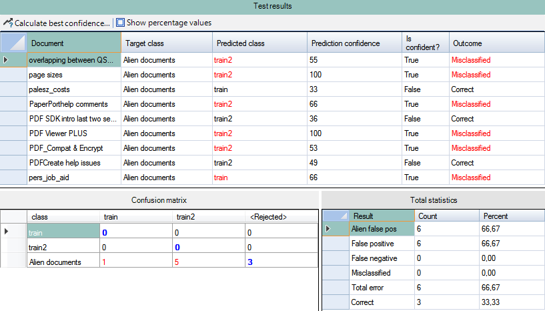The image size is (545, 311).
Task: Click Alien documents rejected count 3
Action: point(249,262)
